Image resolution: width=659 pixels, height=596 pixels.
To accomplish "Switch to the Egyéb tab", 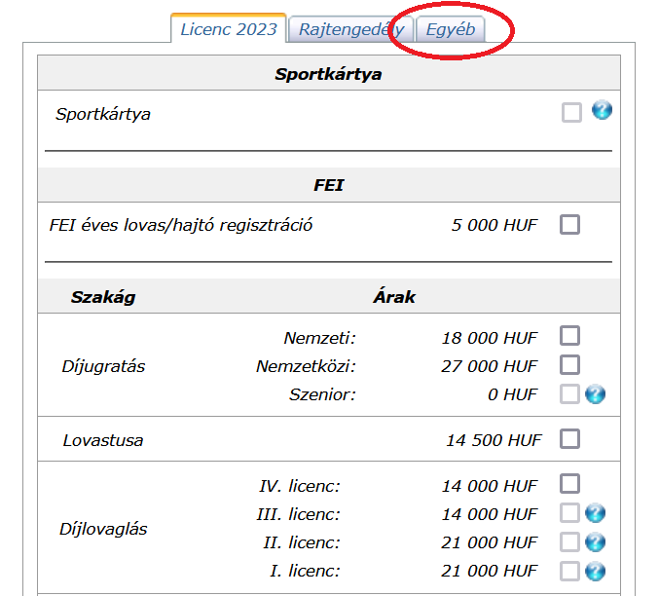I will pos(451,29).
